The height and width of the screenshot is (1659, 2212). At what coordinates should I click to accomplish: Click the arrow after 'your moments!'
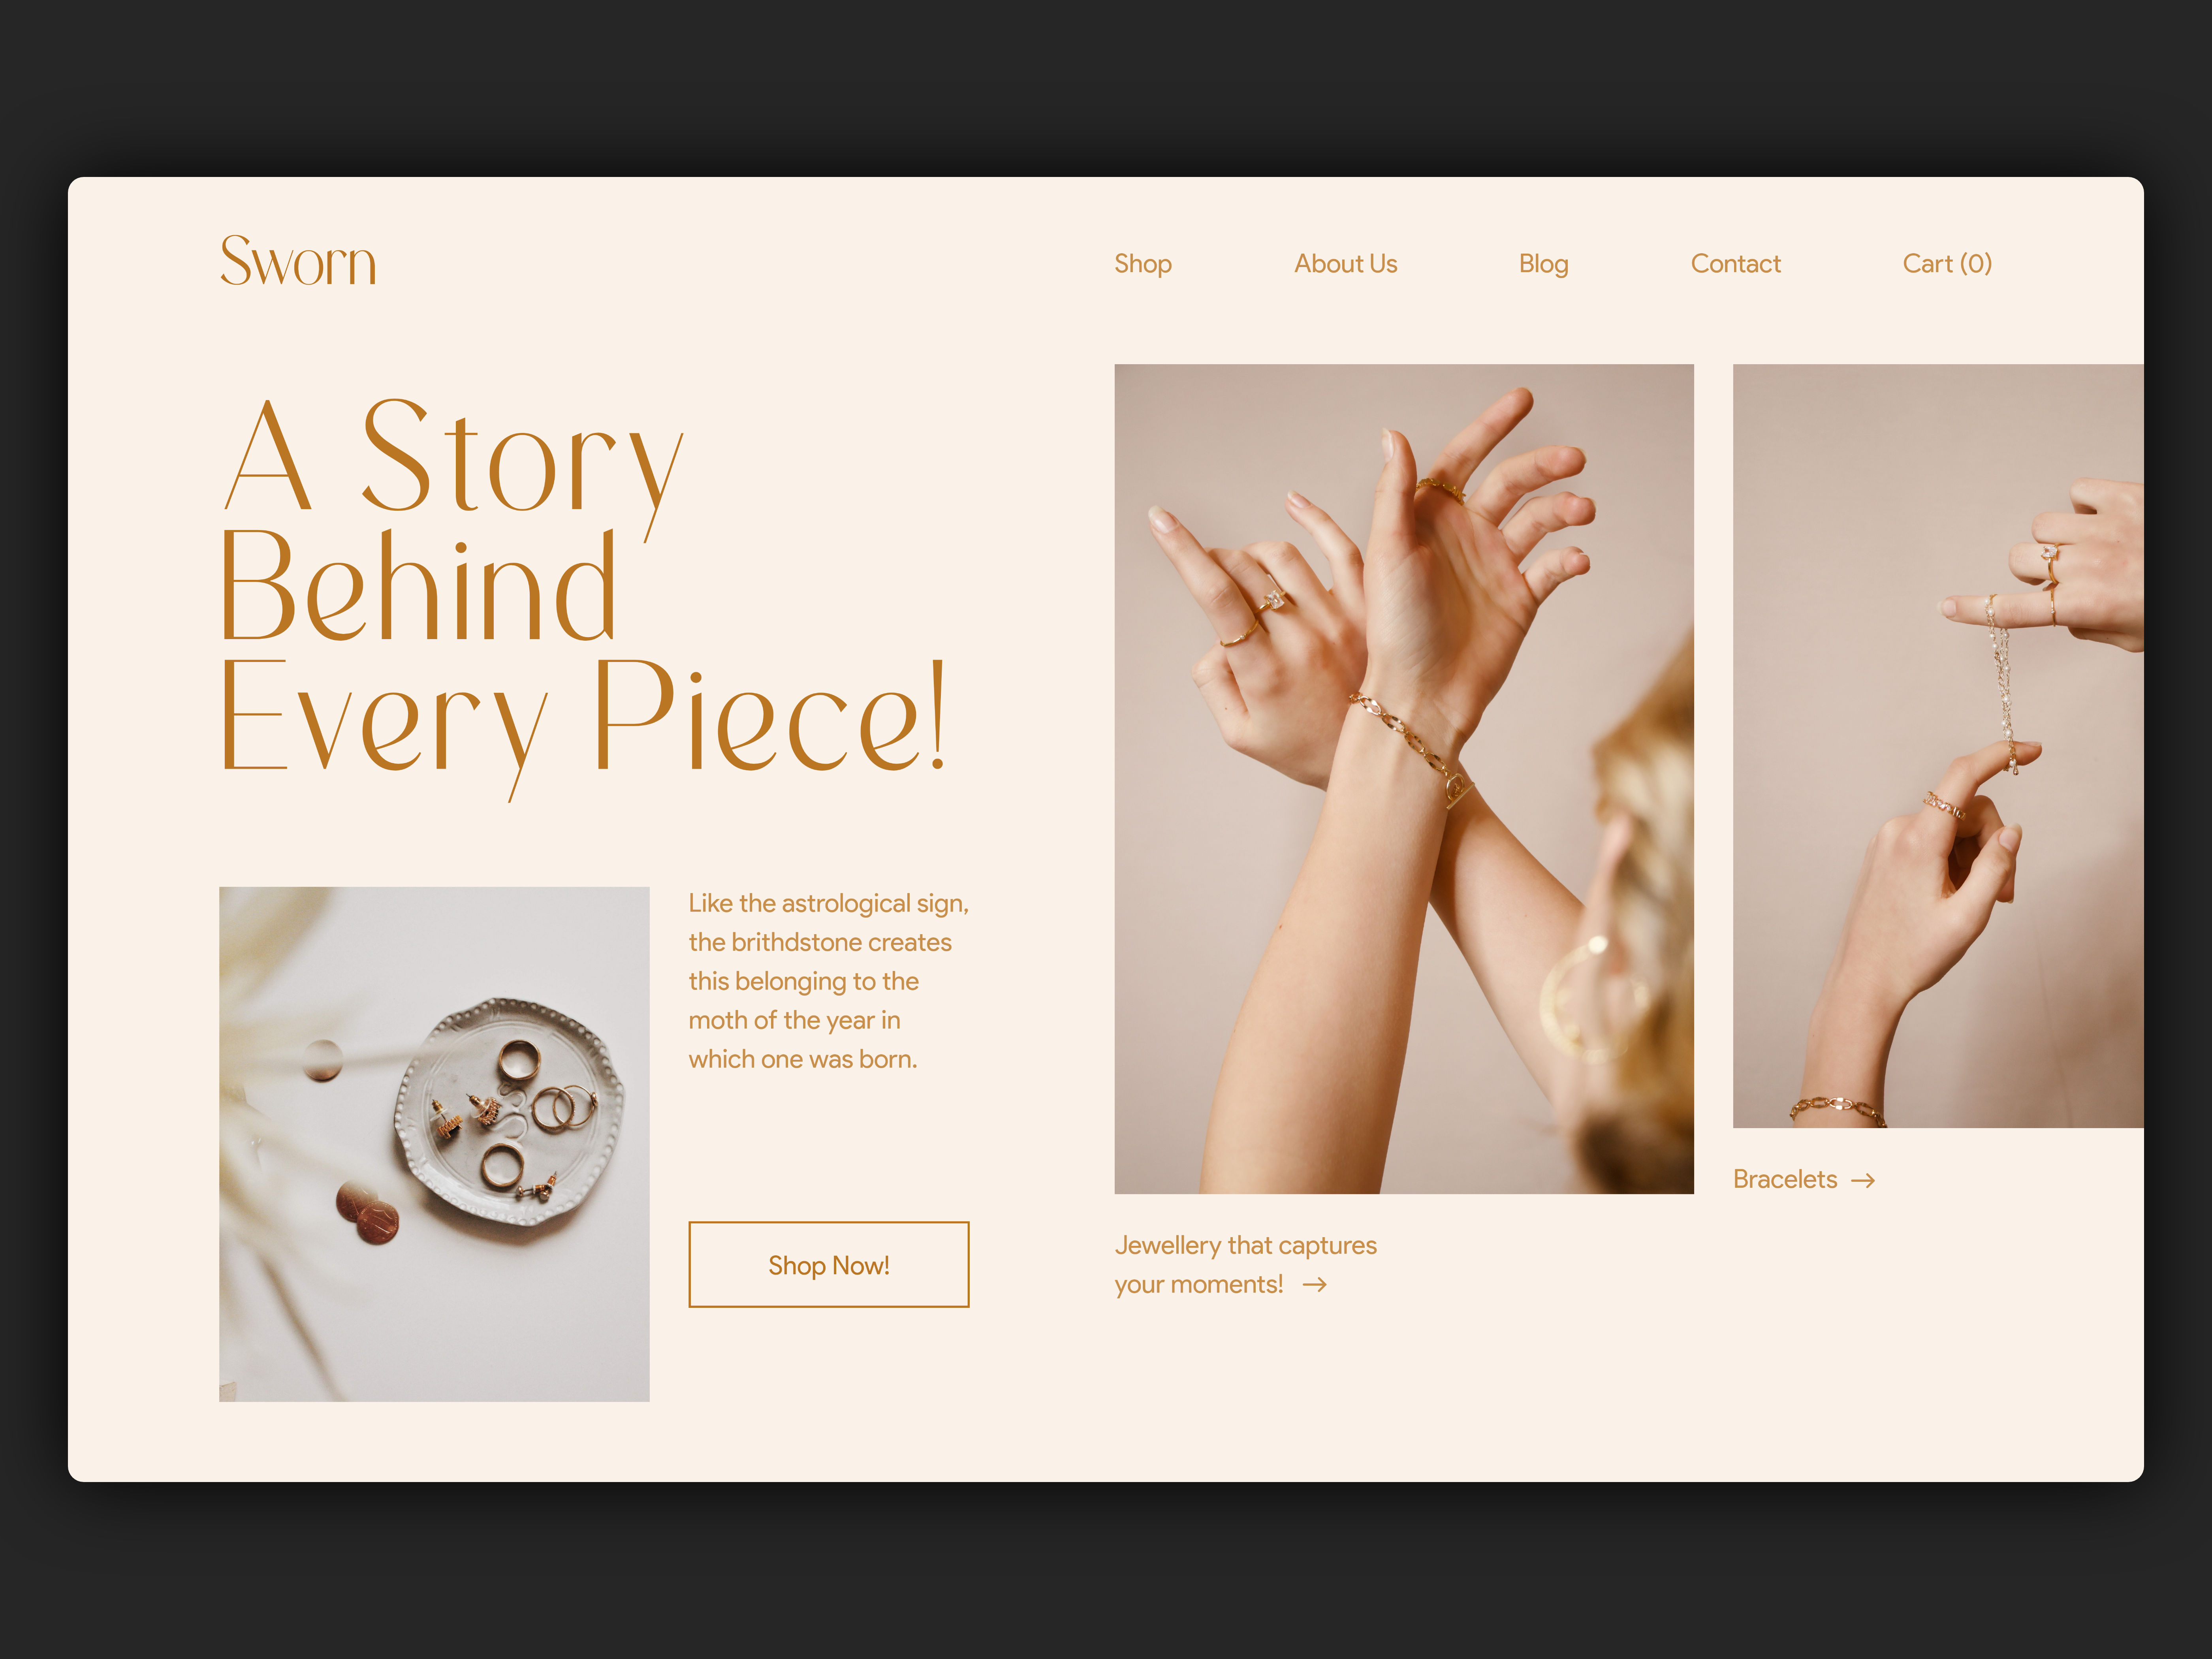[1315, 1285]
